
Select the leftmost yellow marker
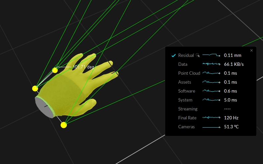tap(35, 88)
